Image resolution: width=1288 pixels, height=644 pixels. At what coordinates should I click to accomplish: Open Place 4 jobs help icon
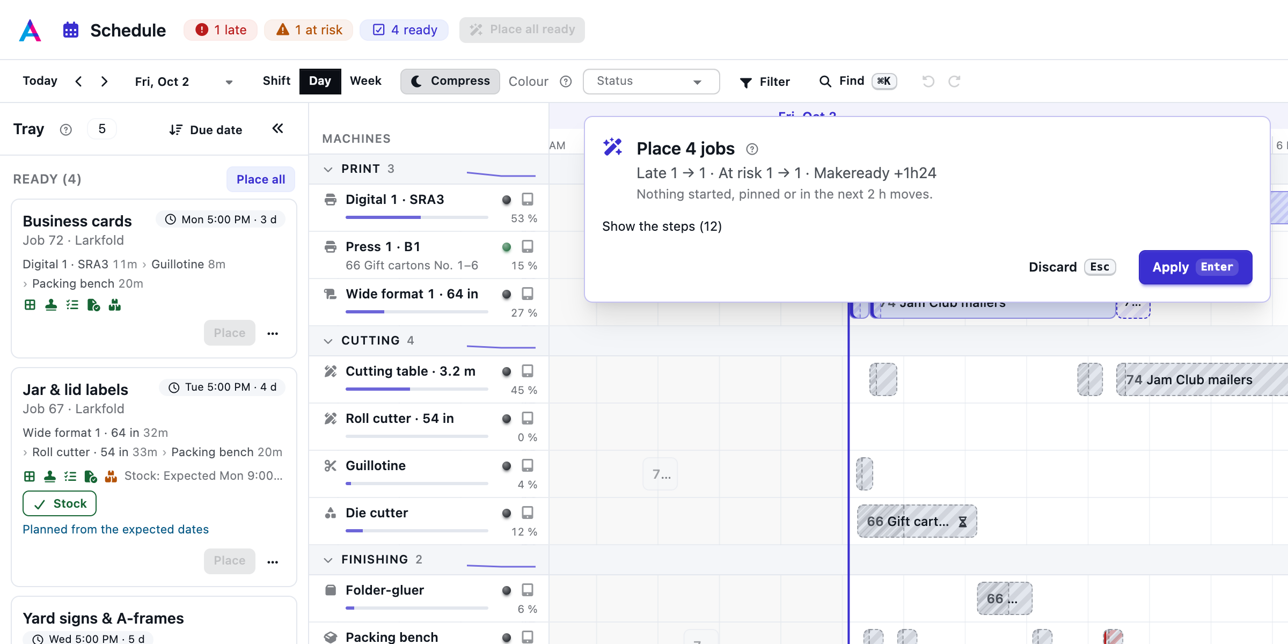(752, 149)
